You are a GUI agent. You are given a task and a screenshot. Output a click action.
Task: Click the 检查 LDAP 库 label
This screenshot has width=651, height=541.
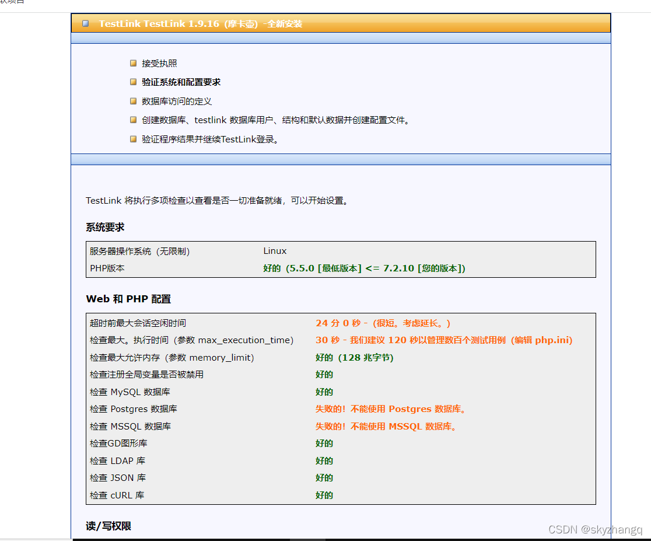tap(117, 461)
